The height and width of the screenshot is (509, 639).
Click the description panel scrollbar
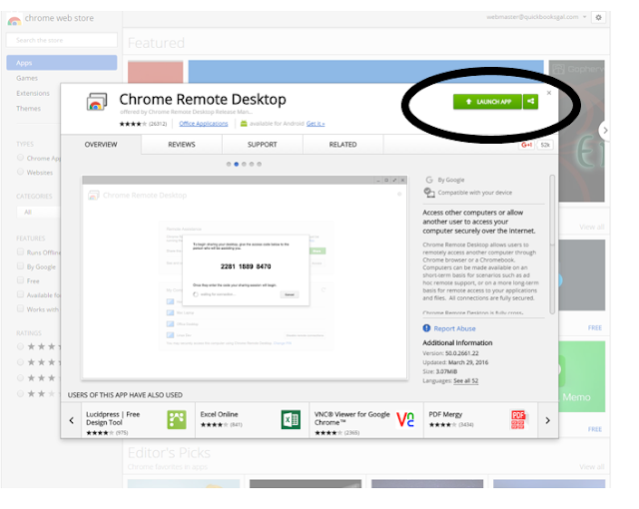[x=552, y=245]
